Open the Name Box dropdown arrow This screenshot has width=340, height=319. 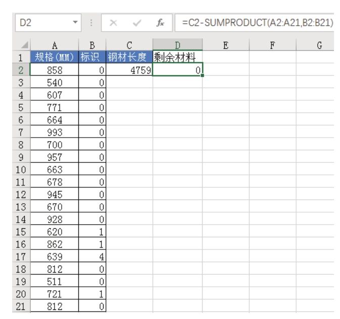[75, 21]
